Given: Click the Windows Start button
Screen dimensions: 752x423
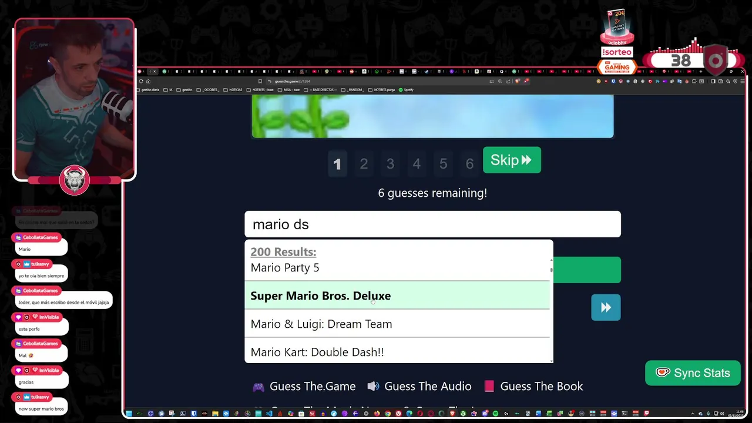Looking at the screenshot, I should pos(128,413).
